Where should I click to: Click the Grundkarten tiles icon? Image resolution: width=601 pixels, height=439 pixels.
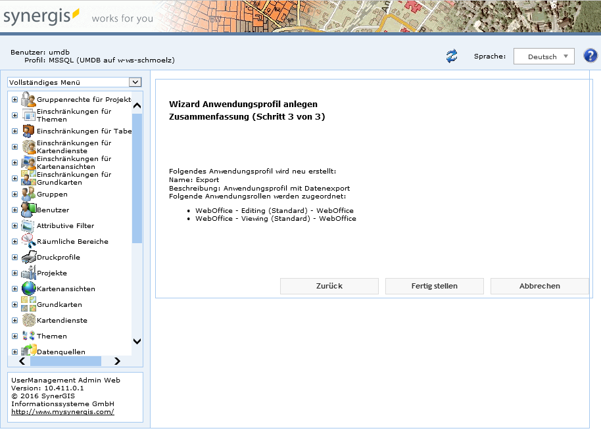(x=28, y=305)
